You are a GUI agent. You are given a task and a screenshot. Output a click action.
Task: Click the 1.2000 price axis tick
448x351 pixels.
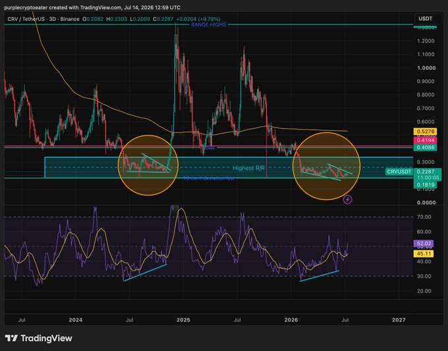click(x=426, y=41)
